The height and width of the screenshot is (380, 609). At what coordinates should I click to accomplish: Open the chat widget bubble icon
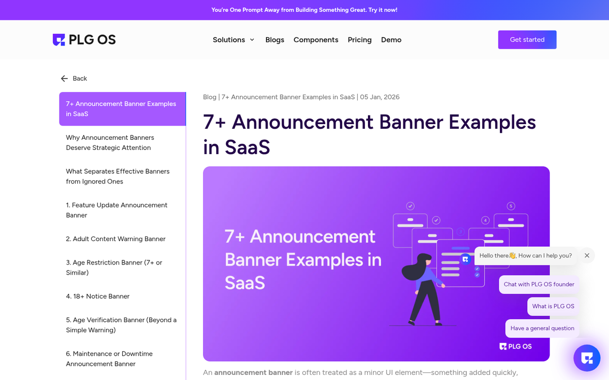click(587, 358)
